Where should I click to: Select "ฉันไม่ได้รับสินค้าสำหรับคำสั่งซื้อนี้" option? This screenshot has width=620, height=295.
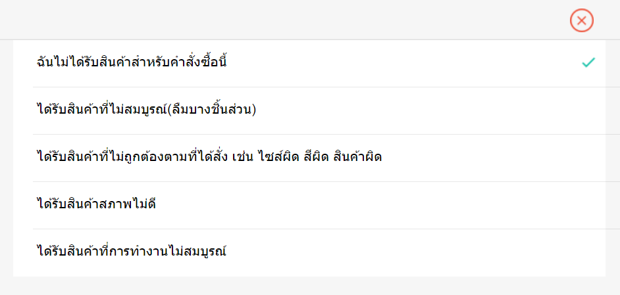click(x=133, y=63)
